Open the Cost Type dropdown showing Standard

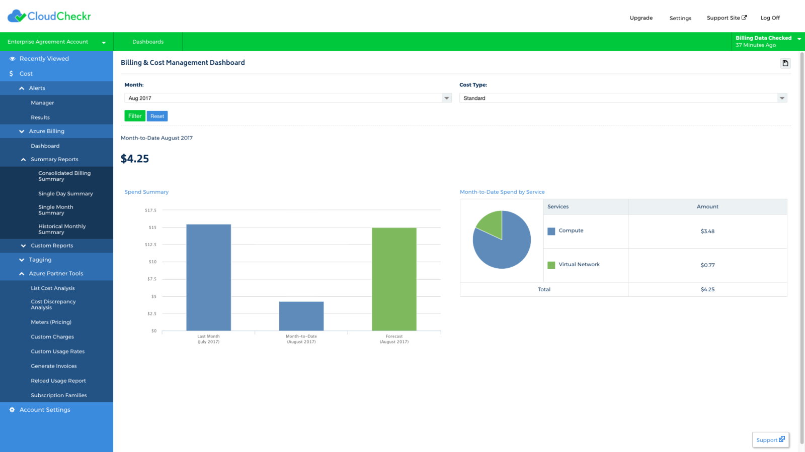pyautogui.click(x=623, y=98)
